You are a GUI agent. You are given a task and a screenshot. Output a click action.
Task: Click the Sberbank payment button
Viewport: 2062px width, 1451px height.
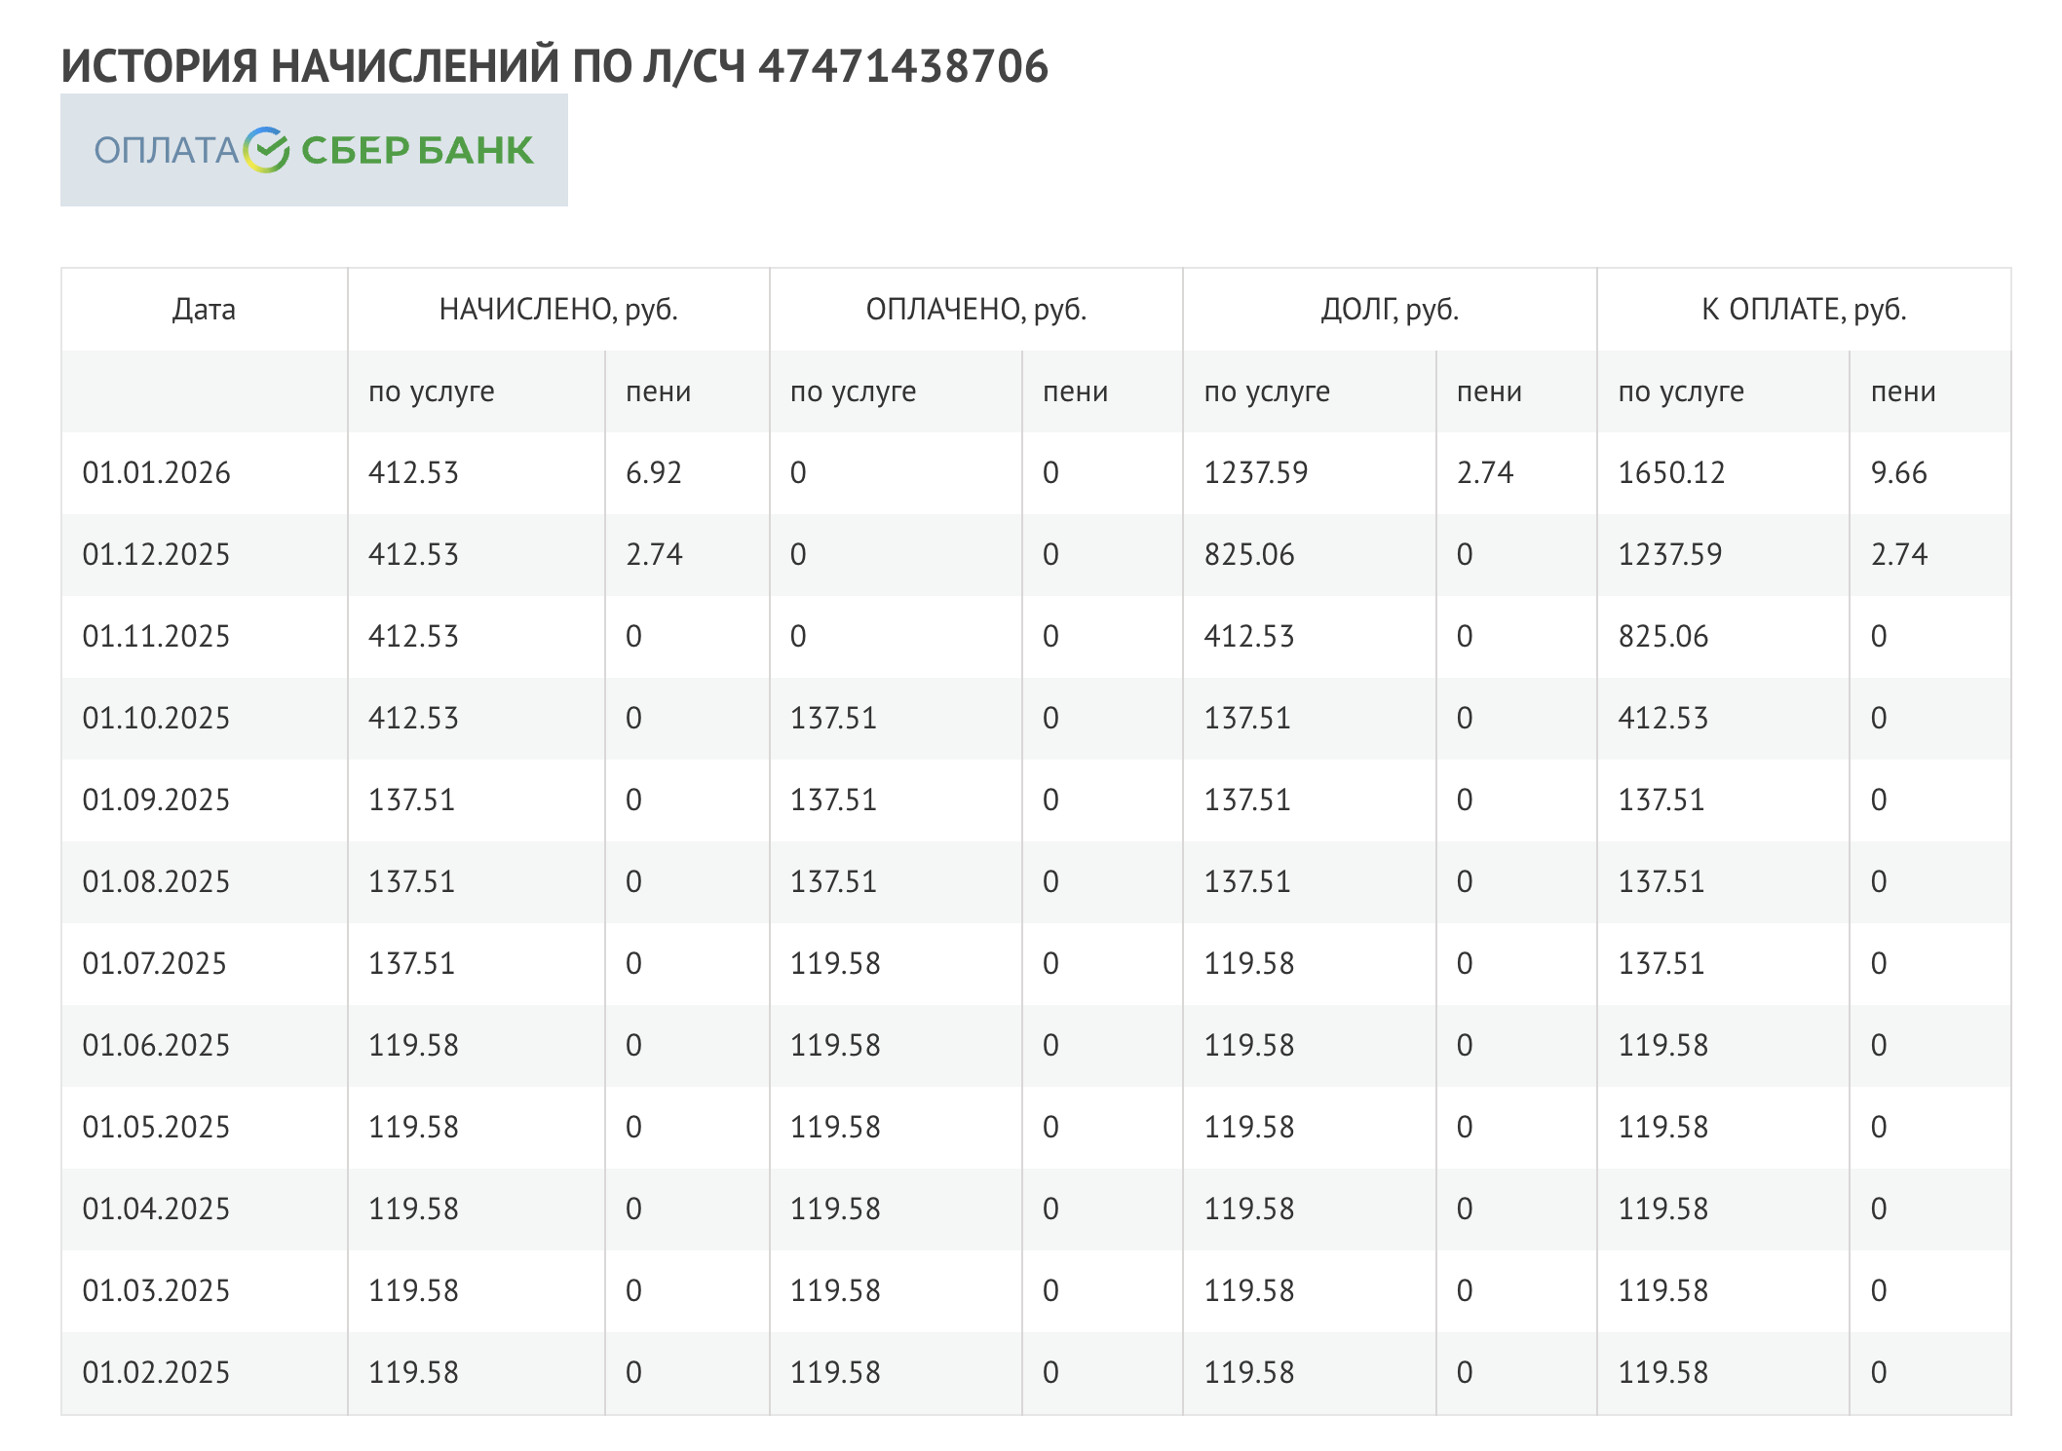point(313,150)
